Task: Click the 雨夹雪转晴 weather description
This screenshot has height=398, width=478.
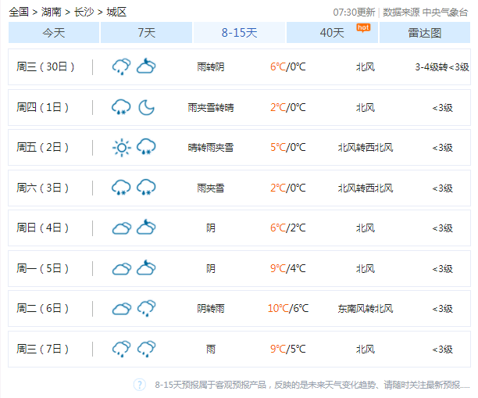Action: coord(211,107)
